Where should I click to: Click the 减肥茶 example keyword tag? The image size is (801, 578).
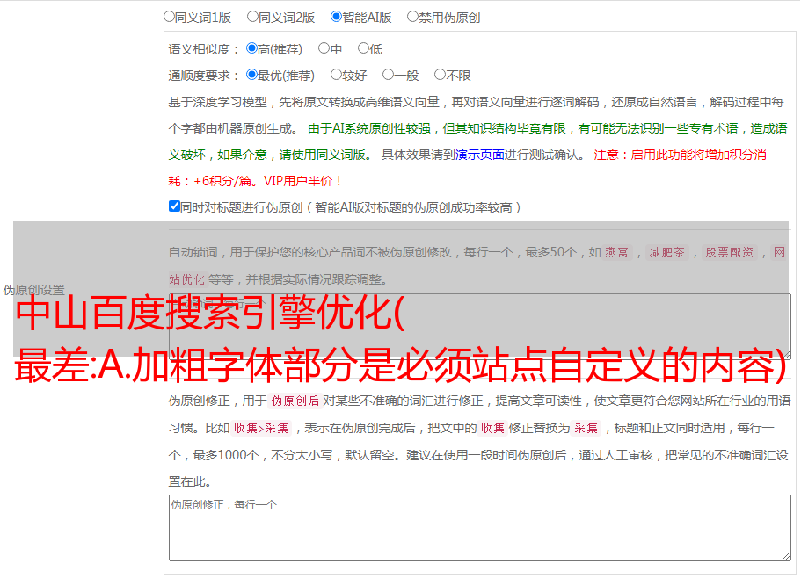click(x=666, y=252)
